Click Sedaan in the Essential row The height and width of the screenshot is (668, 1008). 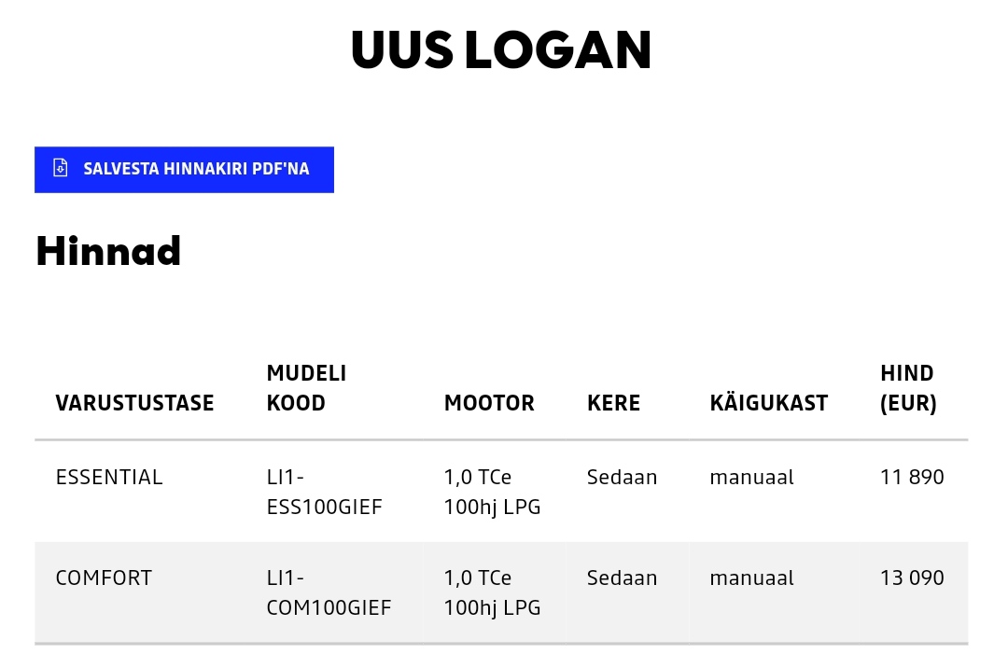pos(623,478)
